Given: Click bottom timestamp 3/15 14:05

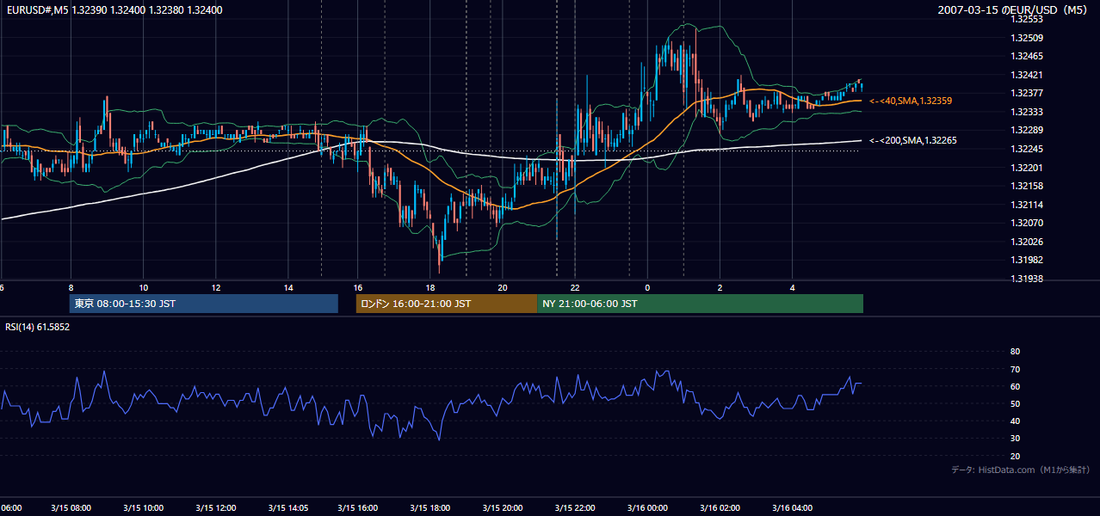Looking at the screenshot, I should (x=287, y=507).
